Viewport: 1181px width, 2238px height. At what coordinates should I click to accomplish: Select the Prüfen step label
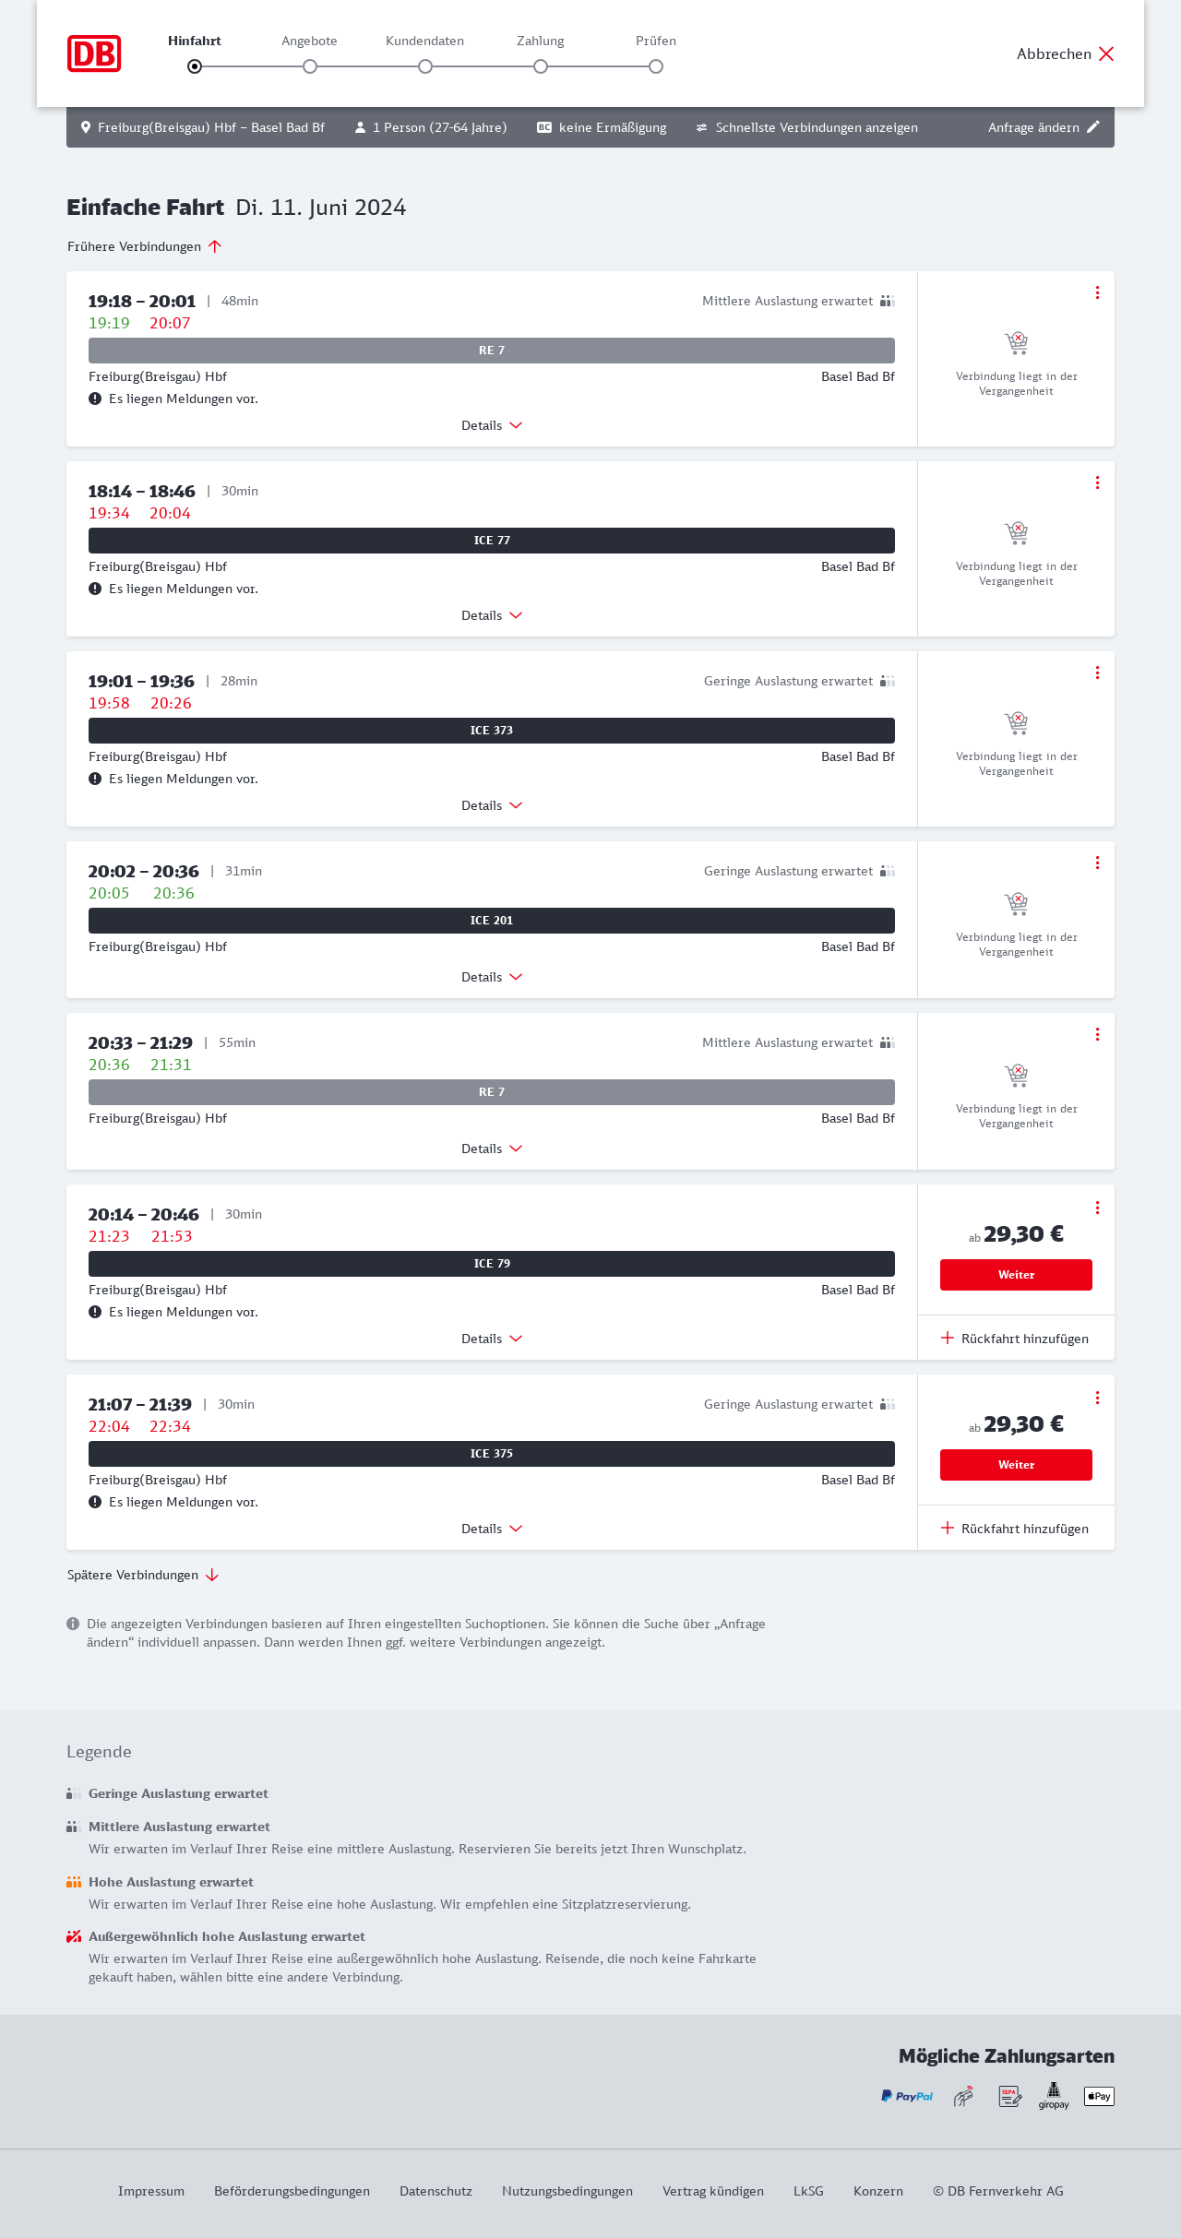(656, 41)
